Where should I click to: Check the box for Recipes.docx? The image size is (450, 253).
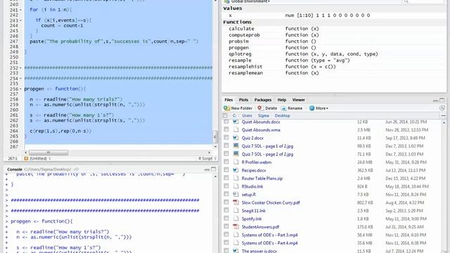(x=226, y=170)
